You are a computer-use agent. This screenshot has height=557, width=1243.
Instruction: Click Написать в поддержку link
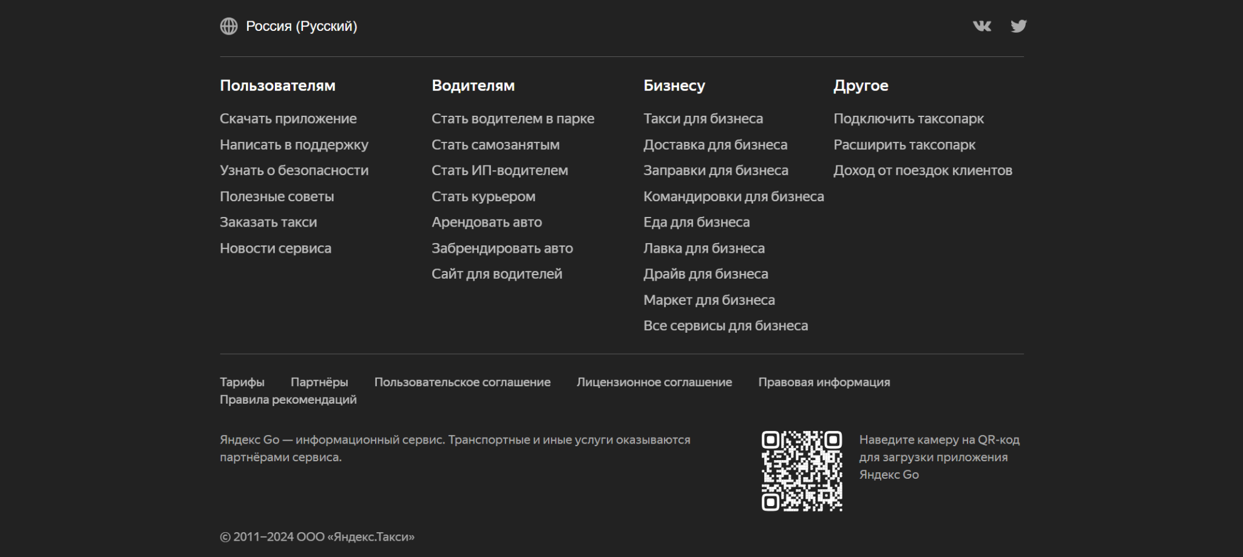(294, 145)
